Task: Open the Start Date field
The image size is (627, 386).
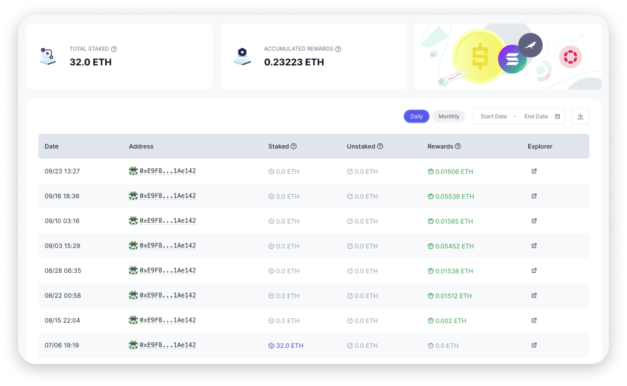Action: click(x=493, y=116)
